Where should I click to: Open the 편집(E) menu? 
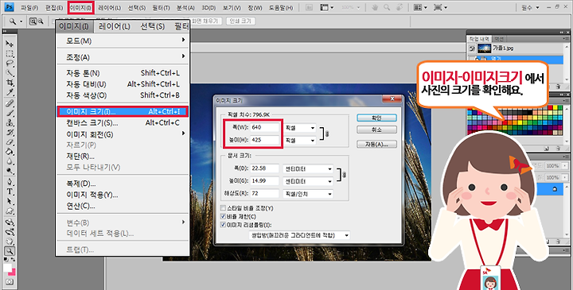click(x=54, y=8)
